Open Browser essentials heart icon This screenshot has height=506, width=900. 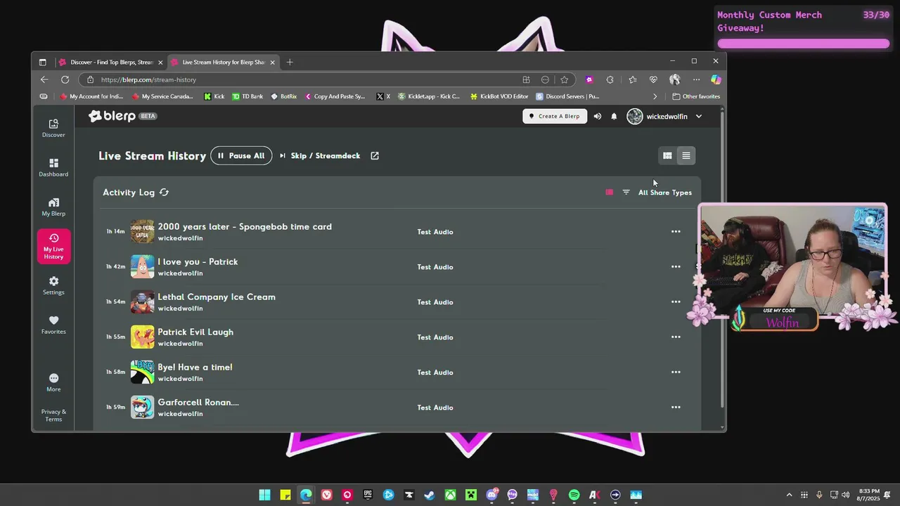click(653, 79)
